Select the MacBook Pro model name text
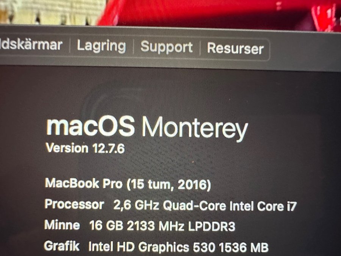The width and height of the screenshot is (341, 256). (x=83, y=183)
